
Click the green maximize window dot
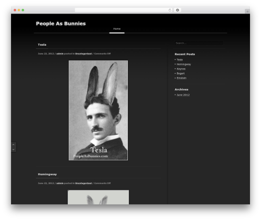click(23, 10)
